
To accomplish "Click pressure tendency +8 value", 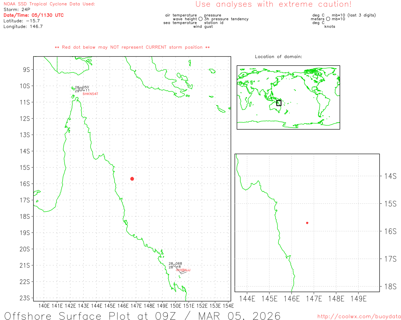I will (178, 267).
